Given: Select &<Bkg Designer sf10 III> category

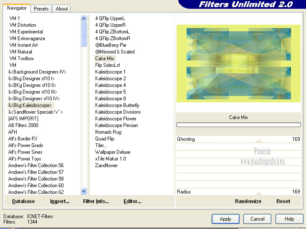Looking at the screenshot, I should (x=33, y=92).
